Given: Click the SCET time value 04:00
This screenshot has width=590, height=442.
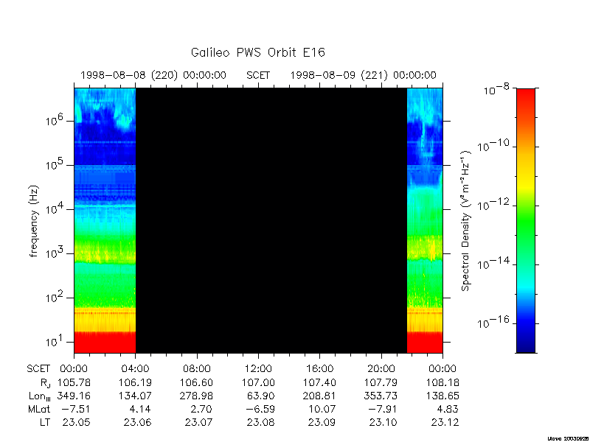Looking at the screenshot, I should [136, 369].
